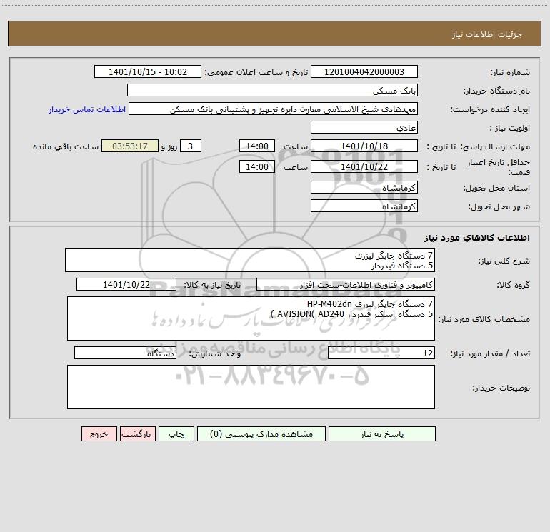The height and width of the screenshot is (532, 550).
Task: Open اطلاعات تماس خریدار contact link
Action: [87, 109]
